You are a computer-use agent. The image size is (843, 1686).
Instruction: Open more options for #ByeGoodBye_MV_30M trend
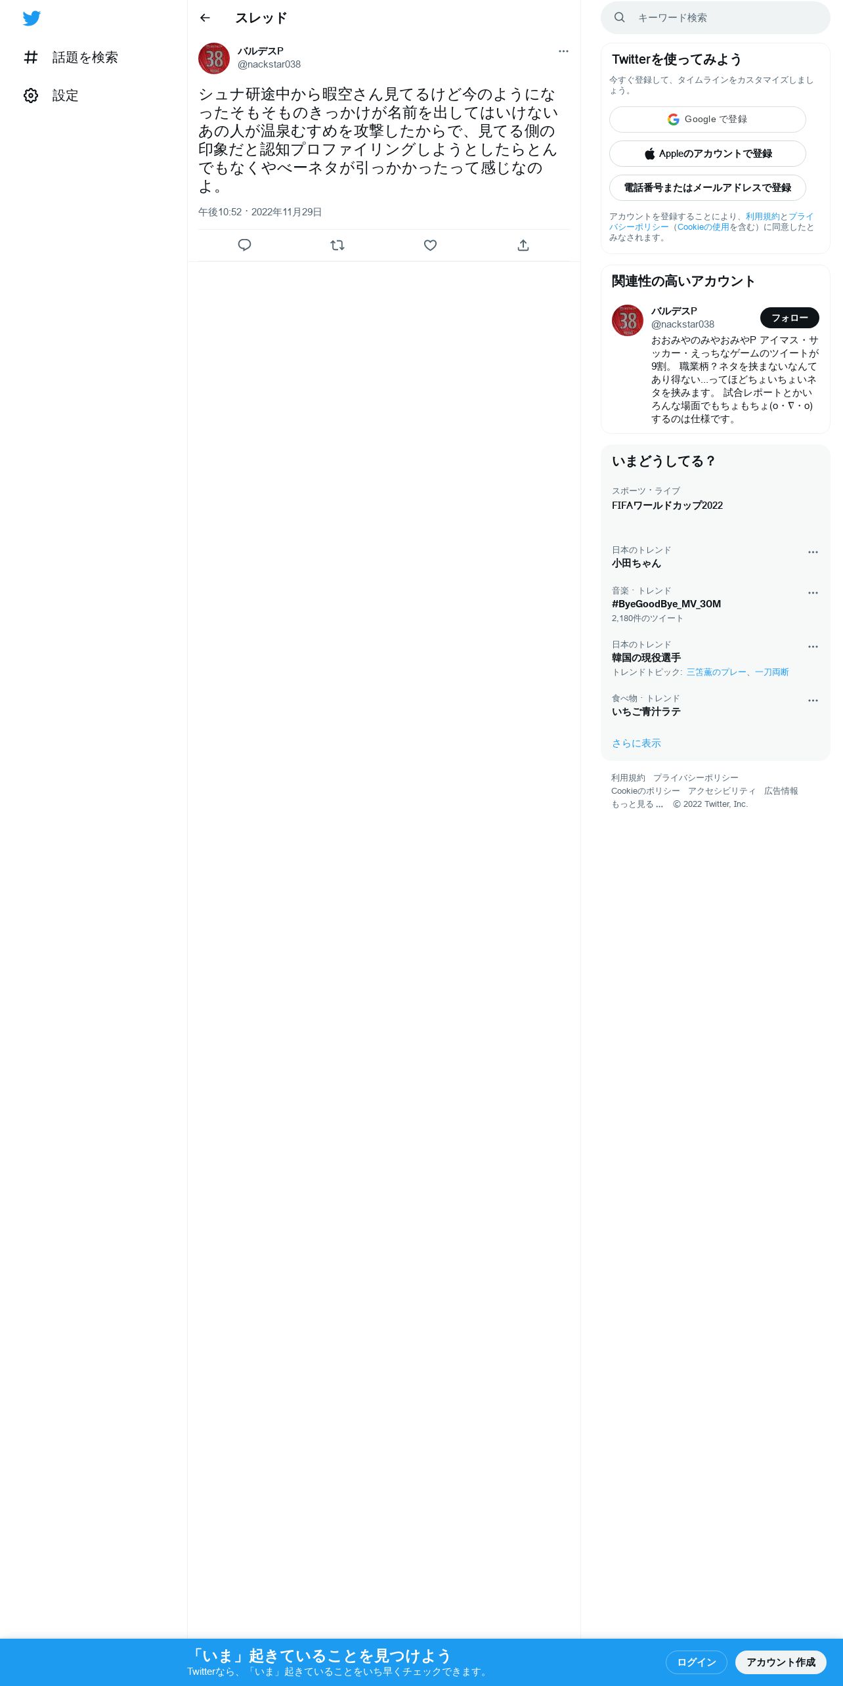point(813,593)
